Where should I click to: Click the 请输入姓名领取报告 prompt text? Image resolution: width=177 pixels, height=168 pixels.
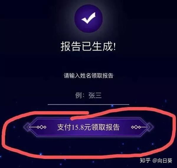tap(88, 76)
